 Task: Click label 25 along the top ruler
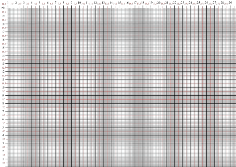click(x=198, y=3)
